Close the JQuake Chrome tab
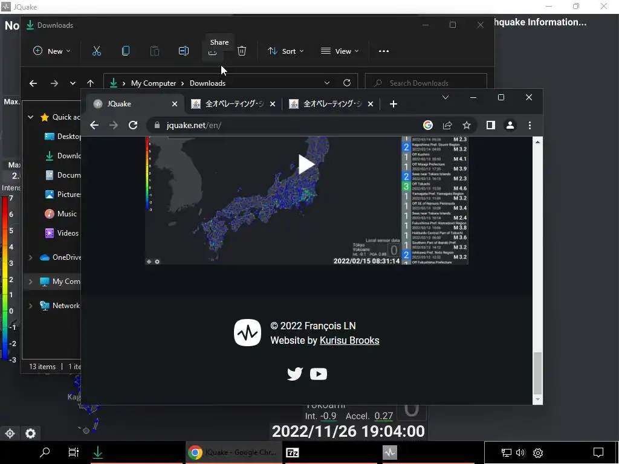Image resolution: width=619 pixels, height=464 pixels. coord(175,104)
